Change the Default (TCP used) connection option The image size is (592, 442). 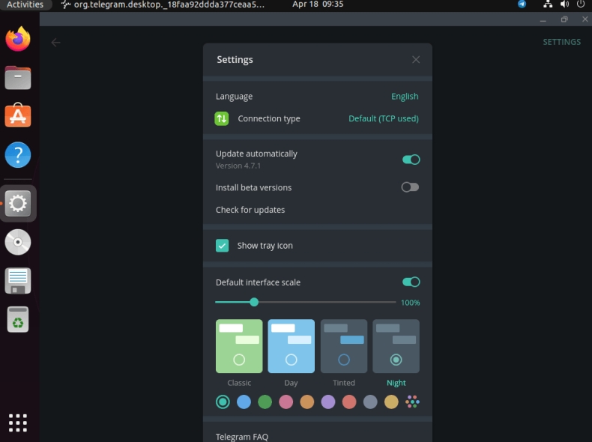383,118
